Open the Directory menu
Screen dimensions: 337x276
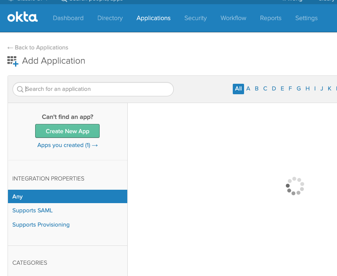click(x=110, y=18)
